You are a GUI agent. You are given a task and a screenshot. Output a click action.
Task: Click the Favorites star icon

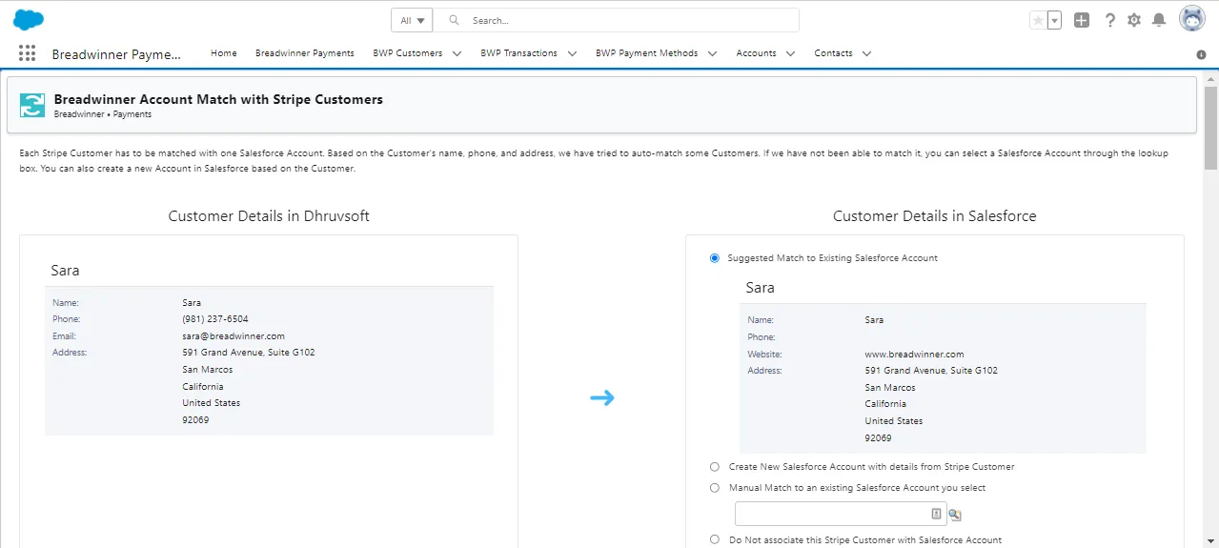[x=1038, y=20]
